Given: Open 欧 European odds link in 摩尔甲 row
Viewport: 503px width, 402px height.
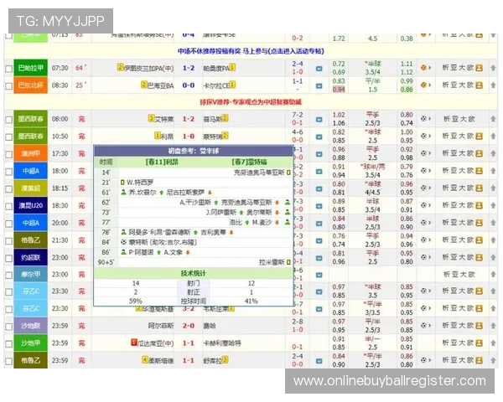Looking at the screenshot, I should [471, 275].
